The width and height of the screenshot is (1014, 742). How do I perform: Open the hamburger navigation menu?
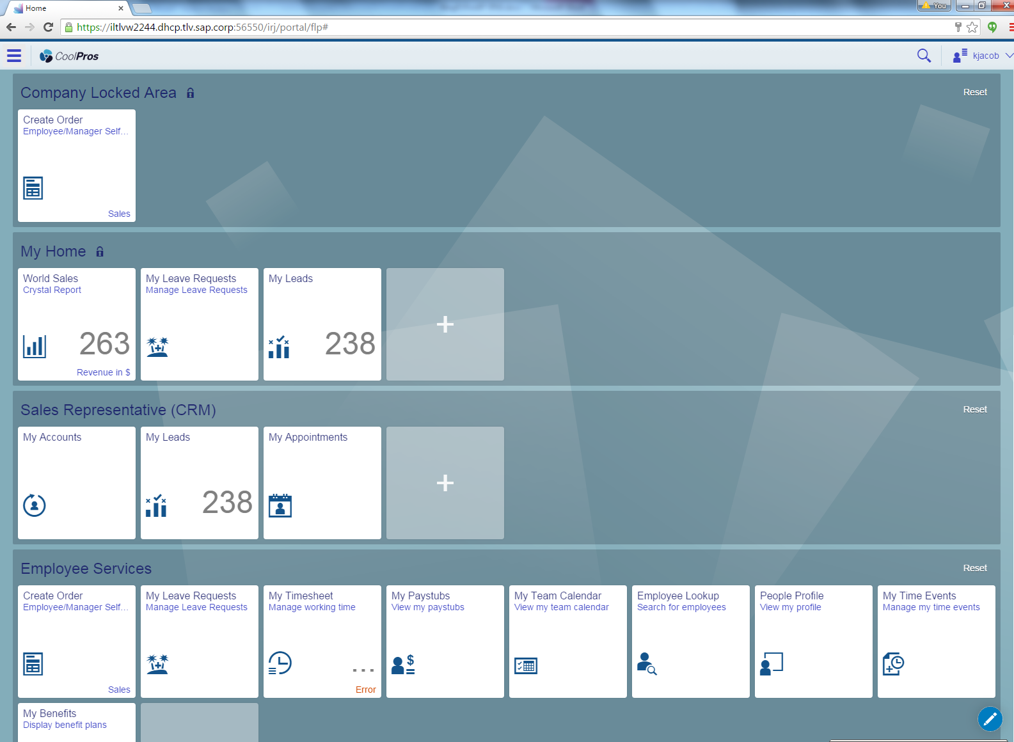coord(14,56)
